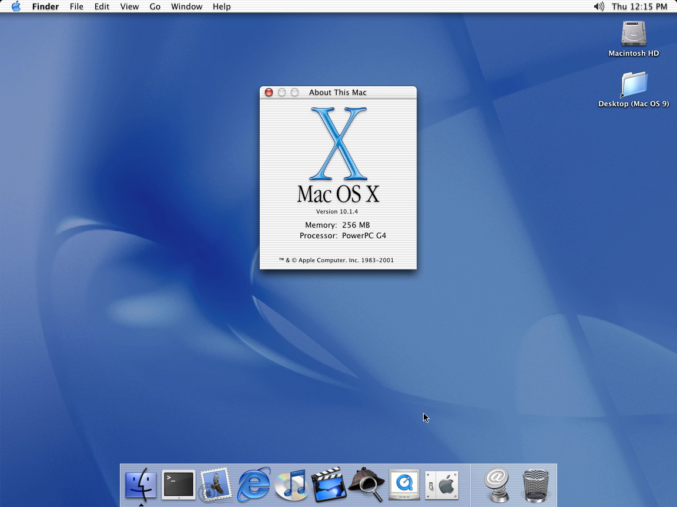Launch QuickTime Player from the Dock
Viewport: 677px width, 507px height.
tap(404, 485)
